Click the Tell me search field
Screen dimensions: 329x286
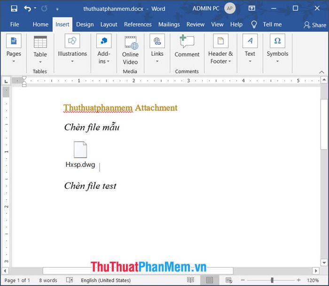(272, 24)
